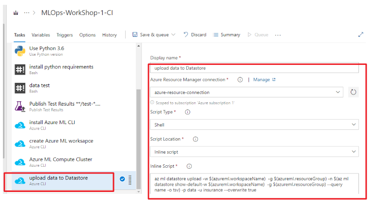Select the data test task
The width and height of the screenshot is (374, 205).
click(x=74, y=88)
